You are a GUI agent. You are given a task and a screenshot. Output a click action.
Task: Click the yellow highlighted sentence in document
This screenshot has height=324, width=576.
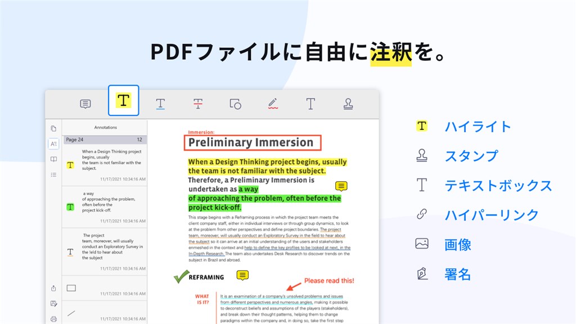267,166
